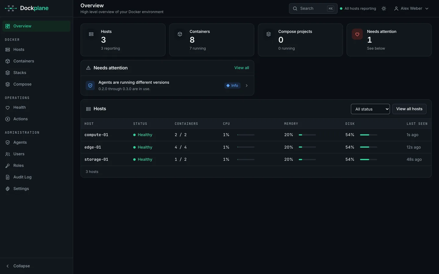Click the server icon beside Hosts table title

88,109
